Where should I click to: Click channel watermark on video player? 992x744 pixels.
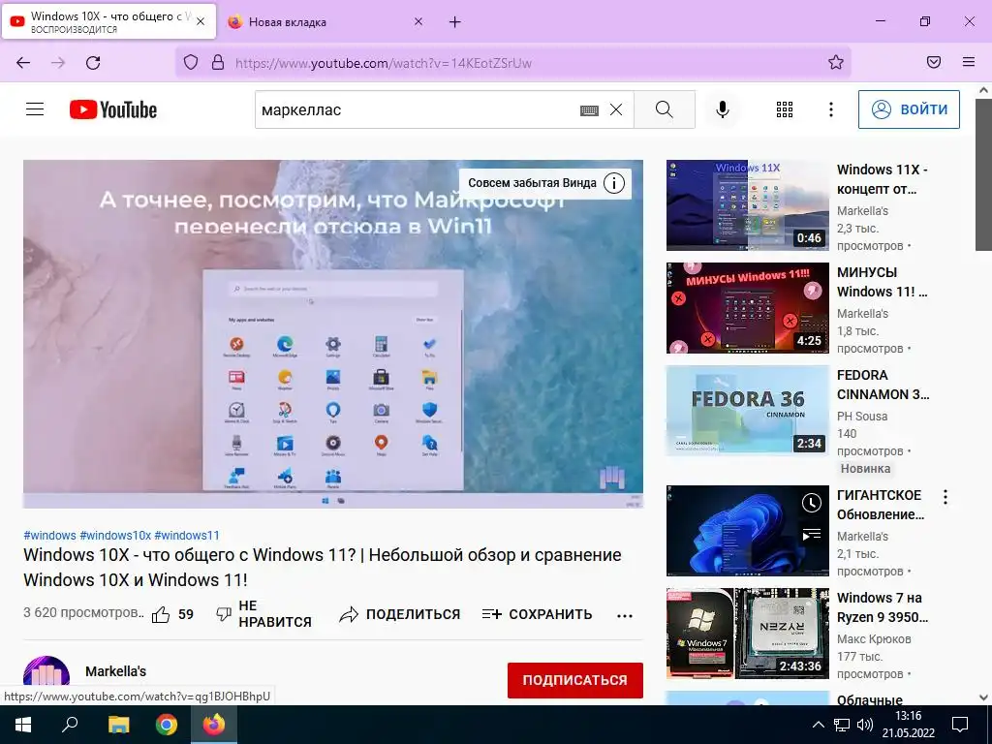[x=612, y=479]
